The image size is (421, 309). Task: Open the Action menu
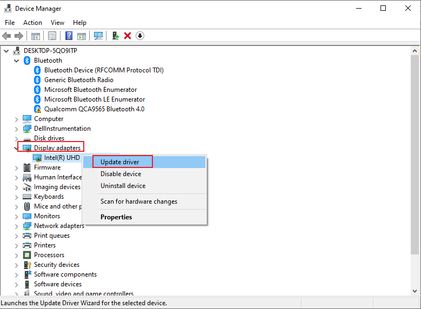tap(32, 23)
